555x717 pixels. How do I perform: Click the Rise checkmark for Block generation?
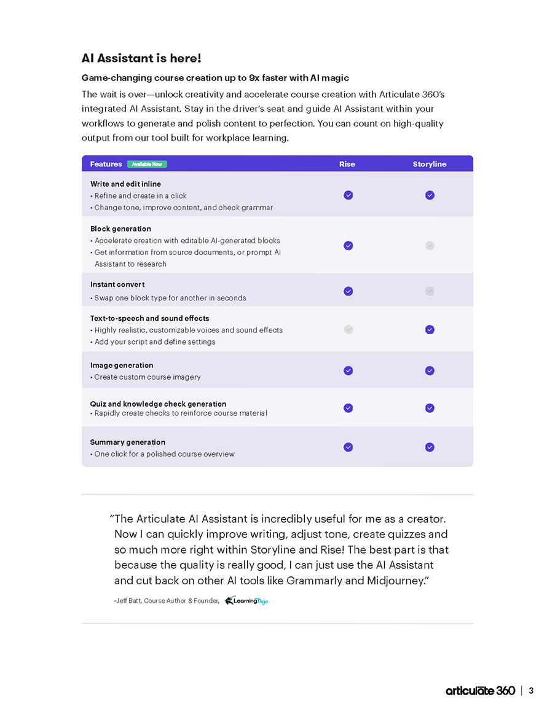coord(348,246)
